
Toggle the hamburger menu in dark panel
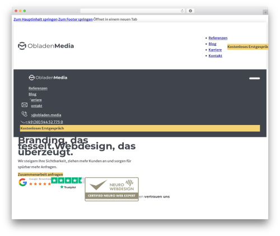[x=254, y=78]
